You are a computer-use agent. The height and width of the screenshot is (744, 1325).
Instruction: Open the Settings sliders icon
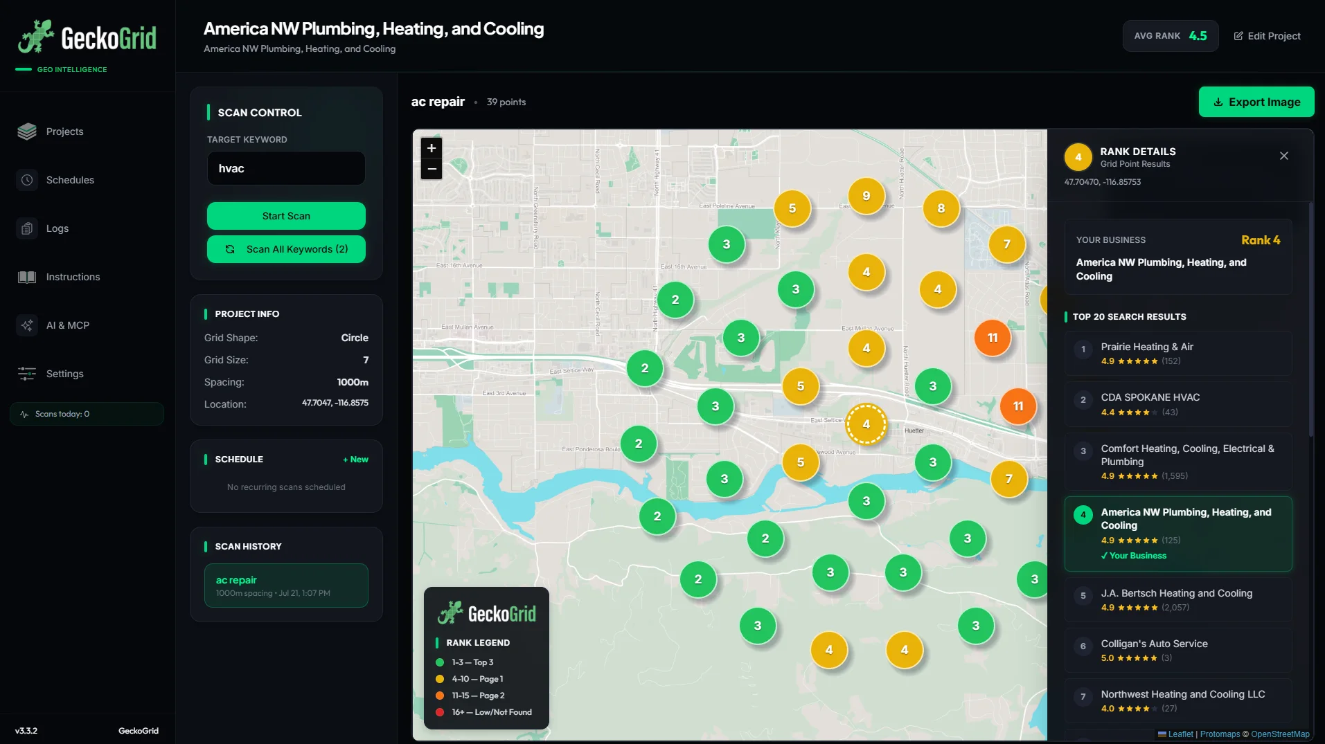[27, 374]
